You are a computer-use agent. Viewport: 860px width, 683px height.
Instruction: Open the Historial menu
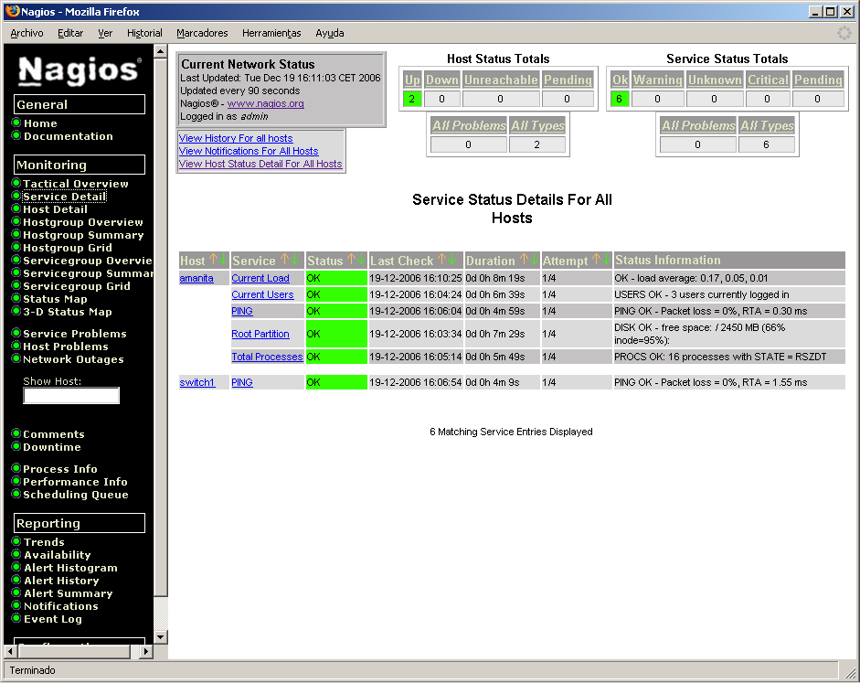144,34
